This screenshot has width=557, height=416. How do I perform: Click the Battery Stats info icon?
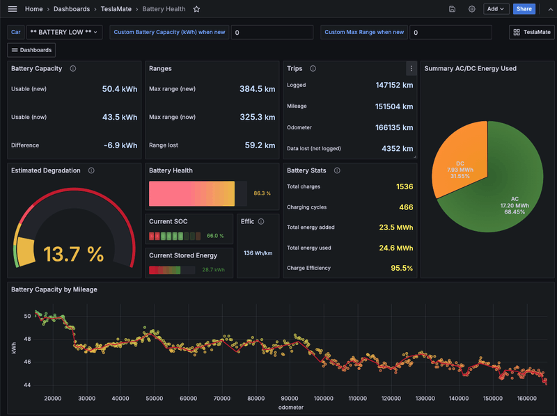[x=336, y=170]
